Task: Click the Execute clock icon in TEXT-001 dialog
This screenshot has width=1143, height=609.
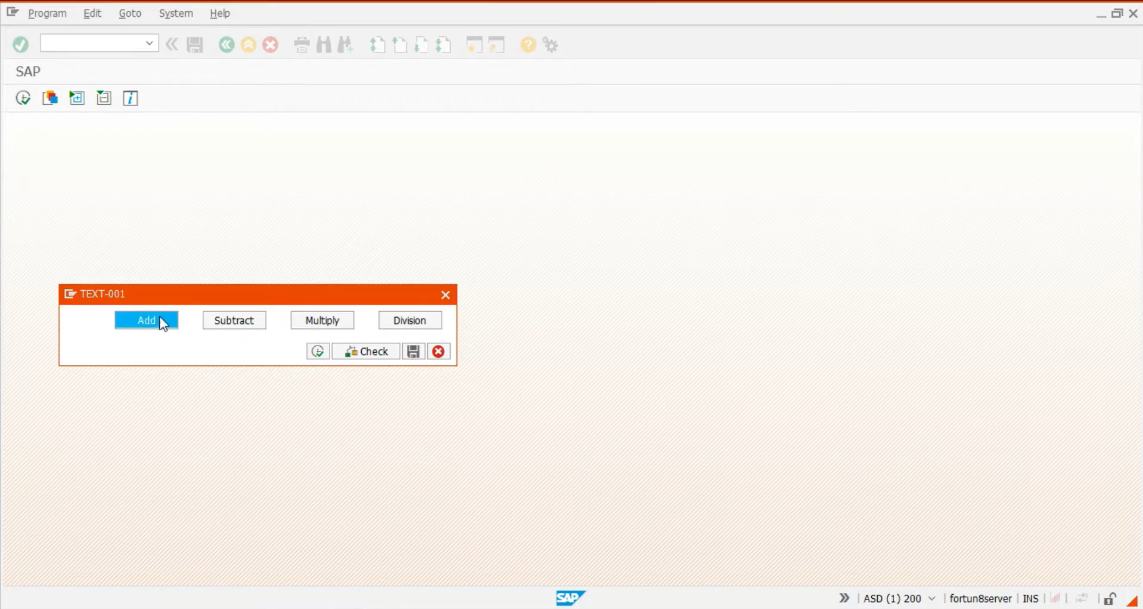Action: 318,352
